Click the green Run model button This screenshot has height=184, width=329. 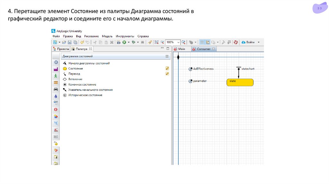[x=124, y=42]
